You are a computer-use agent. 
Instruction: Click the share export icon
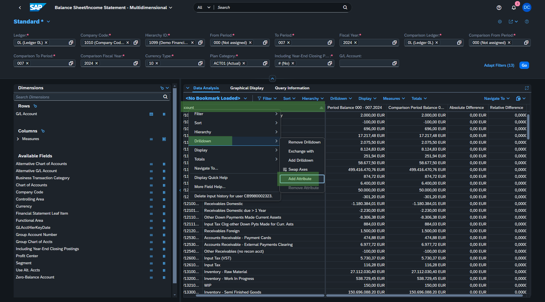[x=511, y=22]
